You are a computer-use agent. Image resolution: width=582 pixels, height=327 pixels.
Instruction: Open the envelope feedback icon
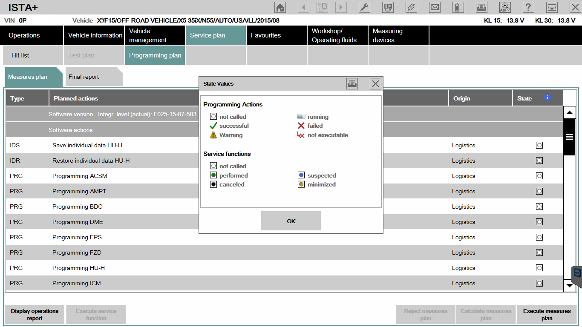click(x=435, y=7)
